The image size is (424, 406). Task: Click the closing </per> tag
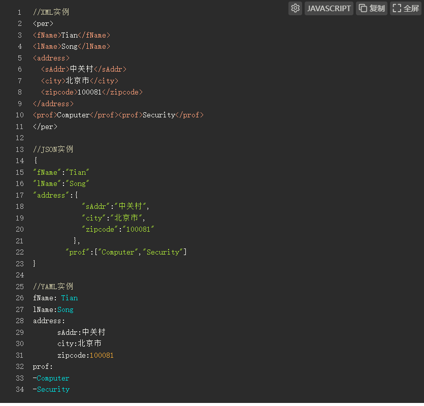[45, 127]
